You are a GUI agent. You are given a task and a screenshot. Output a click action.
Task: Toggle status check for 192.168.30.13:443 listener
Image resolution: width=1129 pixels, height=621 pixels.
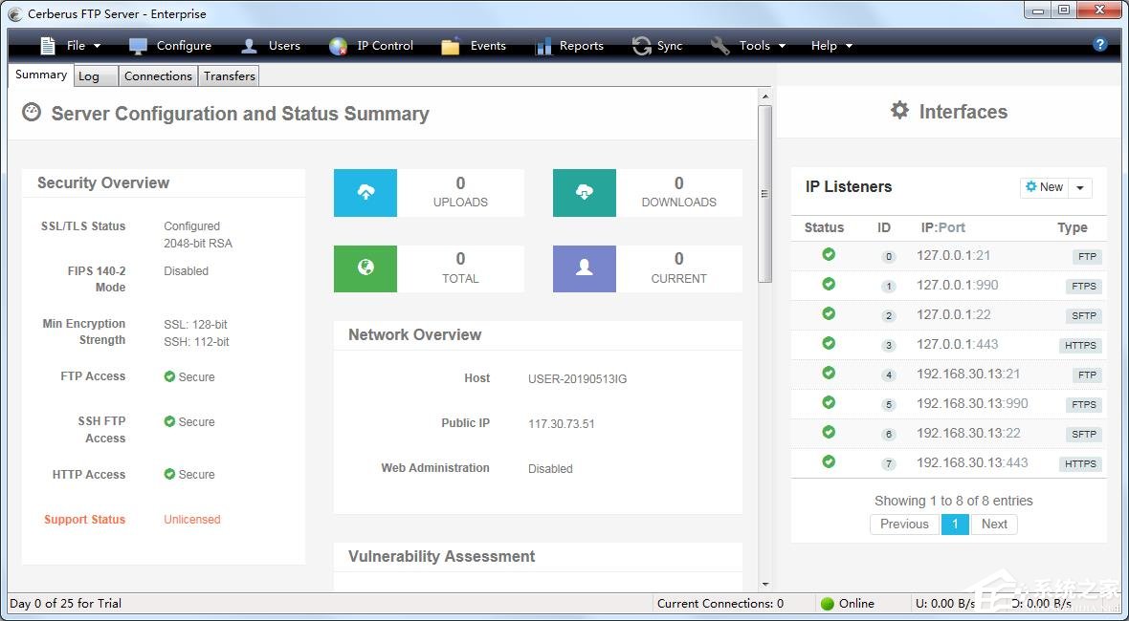(x=829, y=461)
